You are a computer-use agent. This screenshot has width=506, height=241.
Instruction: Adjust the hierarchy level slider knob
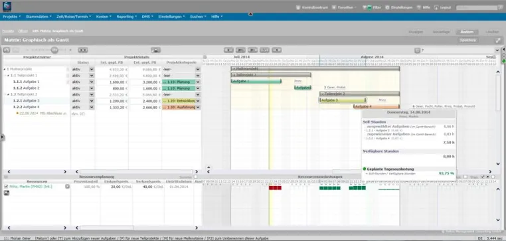54,50
